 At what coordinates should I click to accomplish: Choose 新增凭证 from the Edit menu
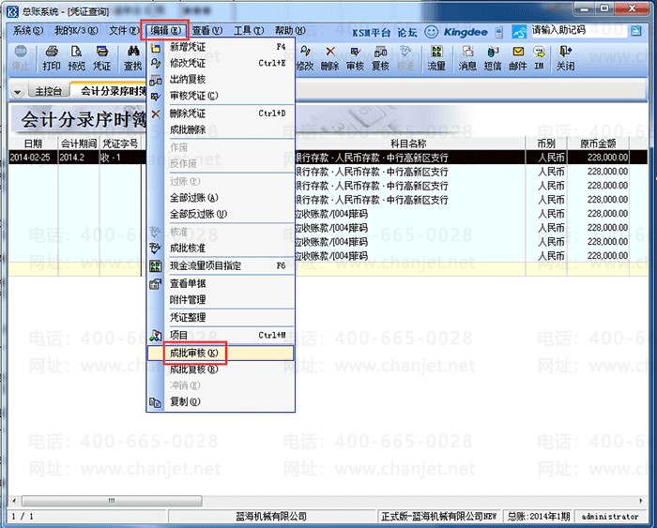[188, 46]
